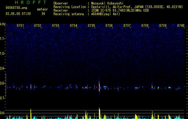Click the 0731 time marker

20,26
